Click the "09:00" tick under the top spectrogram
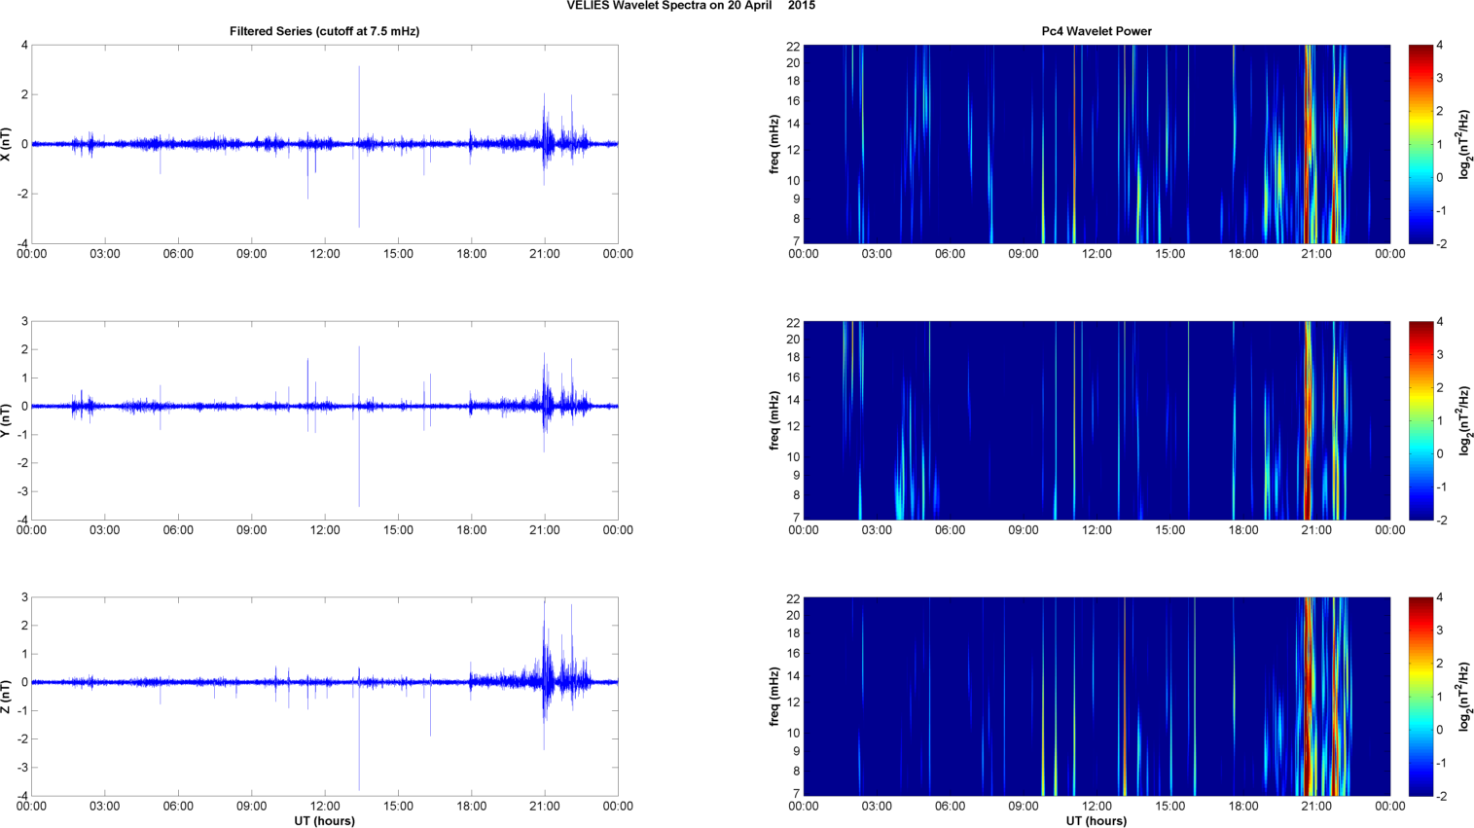The width and height of the screenshot is (1474, 828). [x=1024, y=254]
